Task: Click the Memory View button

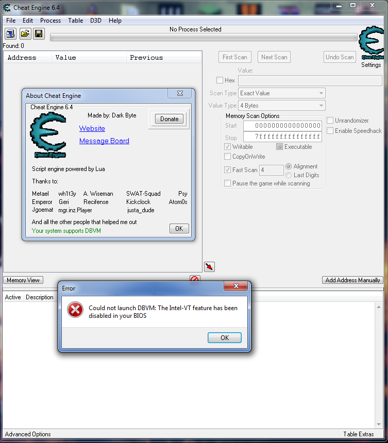Action: (x=23, y=280)
